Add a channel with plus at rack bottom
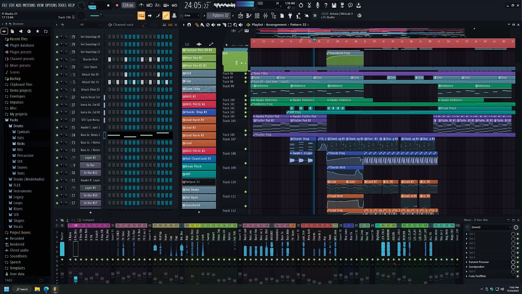The width and height of the screenshot is (522, 294). [x=91, y=212]
